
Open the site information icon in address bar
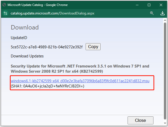(5, 13)
